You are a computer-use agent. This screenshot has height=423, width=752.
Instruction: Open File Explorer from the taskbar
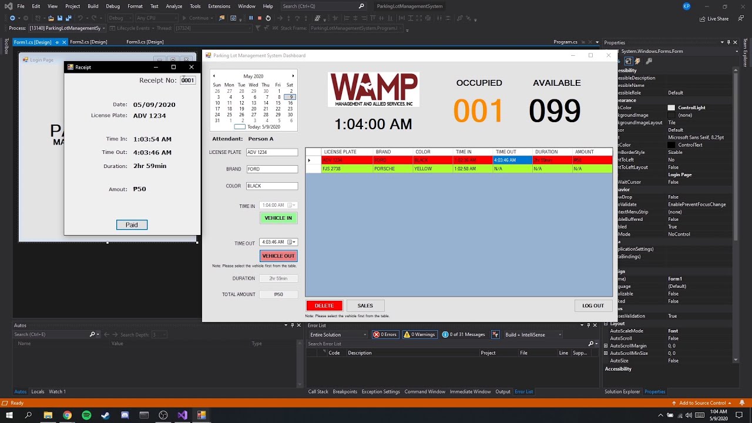[x=48, y=415]
